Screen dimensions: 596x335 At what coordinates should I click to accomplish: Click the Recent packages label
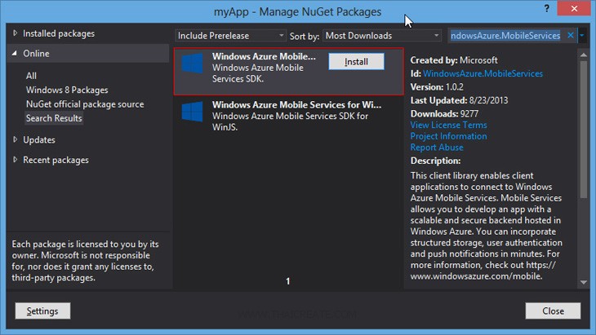click(56, 160)
